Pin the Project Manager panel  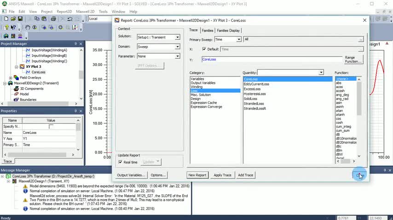click(x=75, y=44)
